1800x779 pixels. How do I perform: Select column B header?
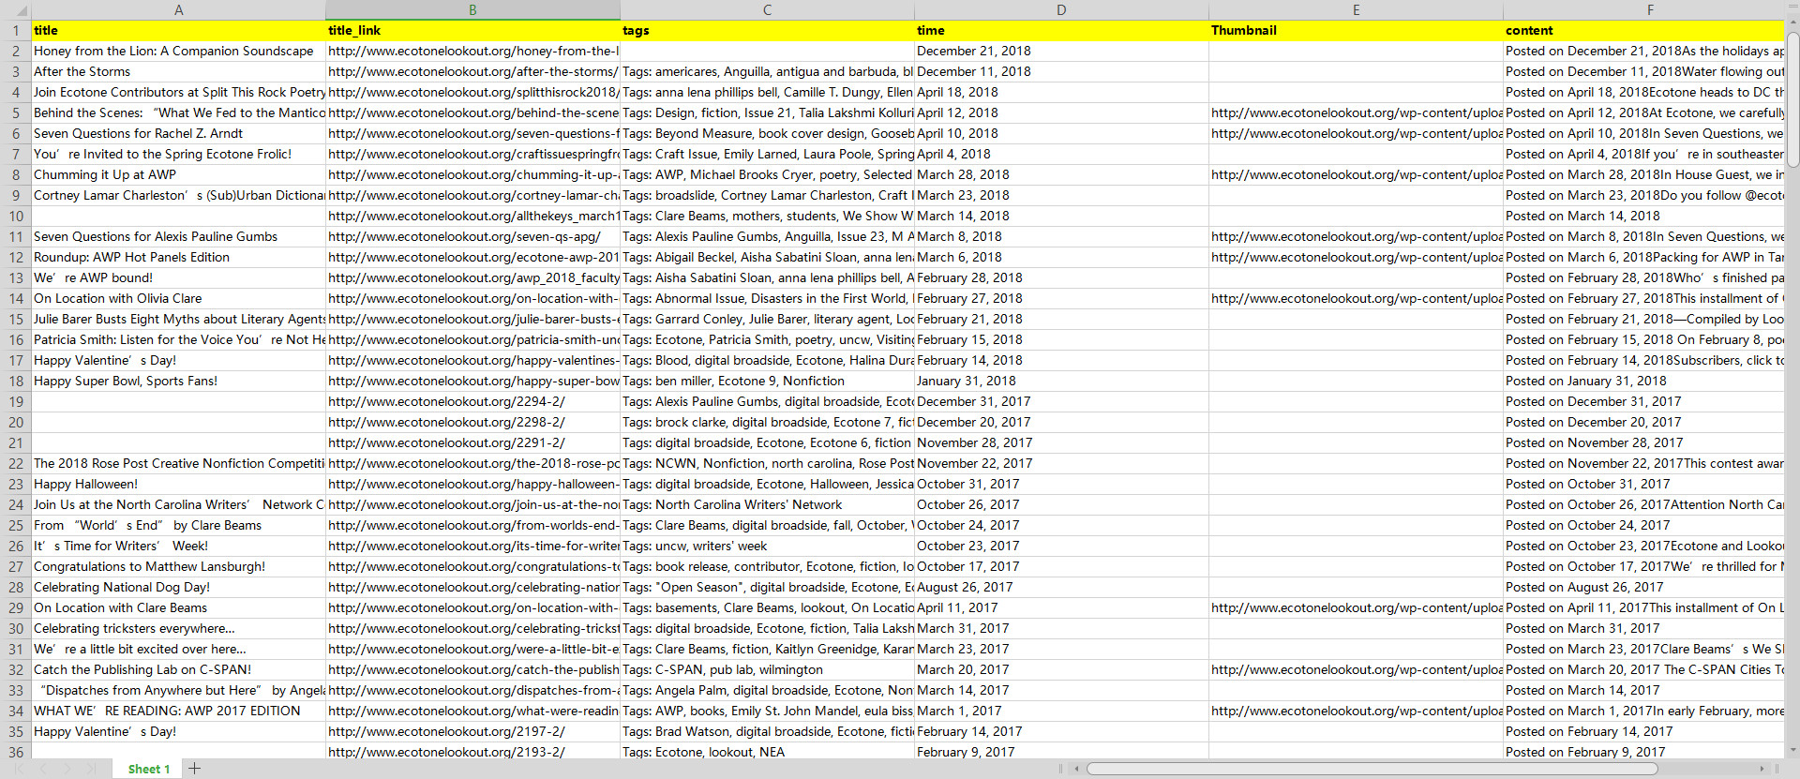472,10
